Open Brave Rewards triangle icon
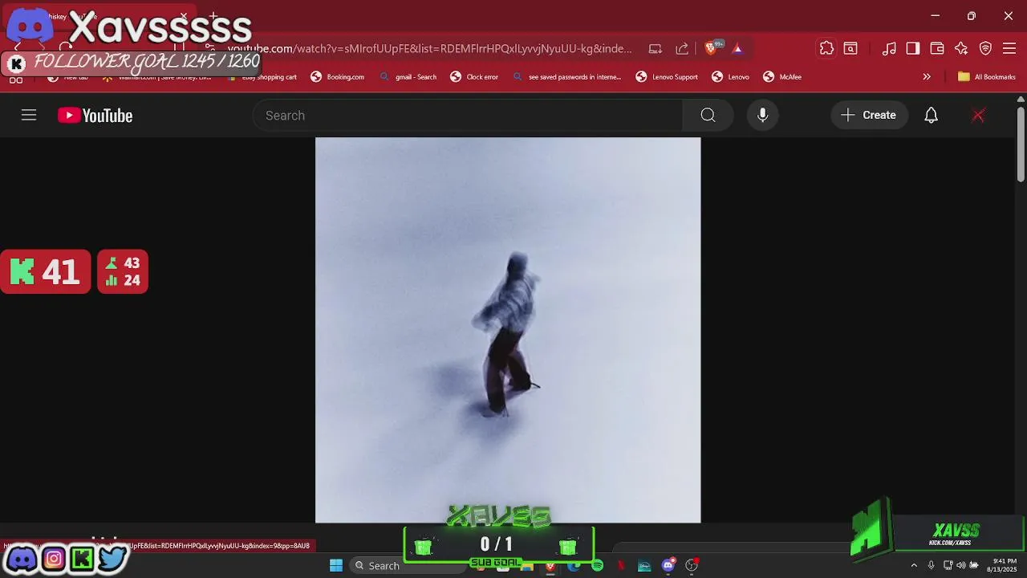This screenshot has height=578, width=1027. pos(737,49)
